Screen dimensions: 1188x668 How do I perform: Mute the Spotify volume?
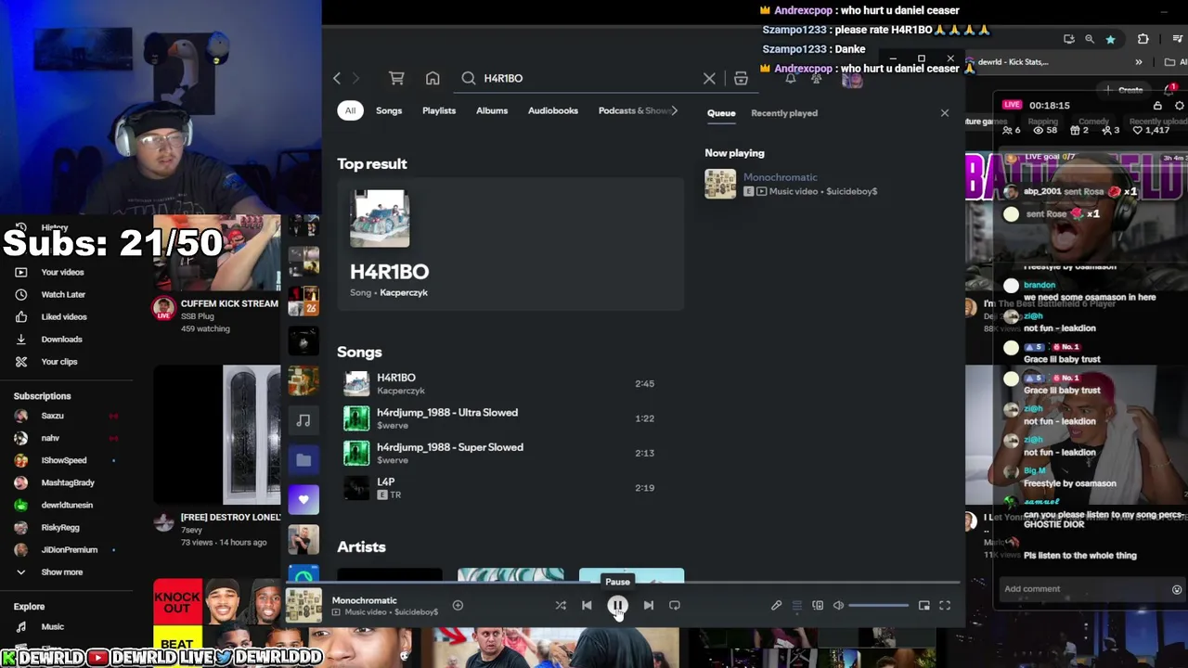(x=838, y=606)
